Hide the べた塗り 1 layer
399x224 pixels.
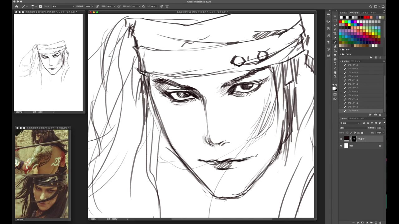(x=341, y=139)
